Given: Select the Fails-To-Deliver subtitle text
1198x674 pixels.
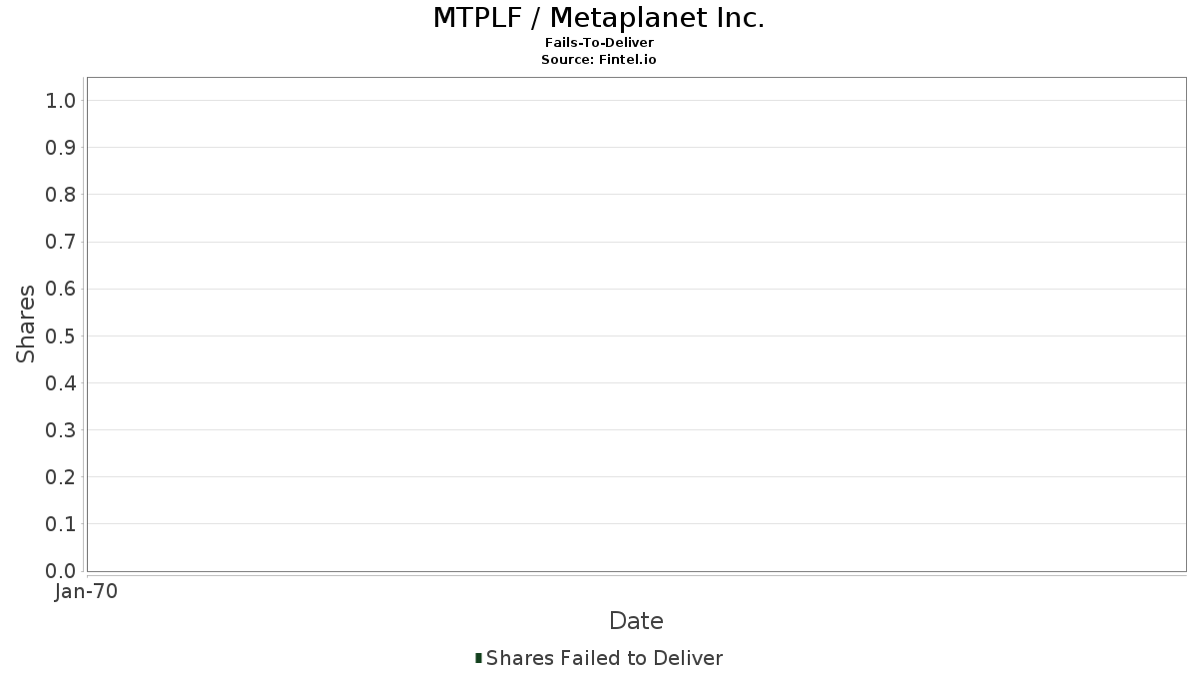Looking at the screenshot, I should pos(599,43).
